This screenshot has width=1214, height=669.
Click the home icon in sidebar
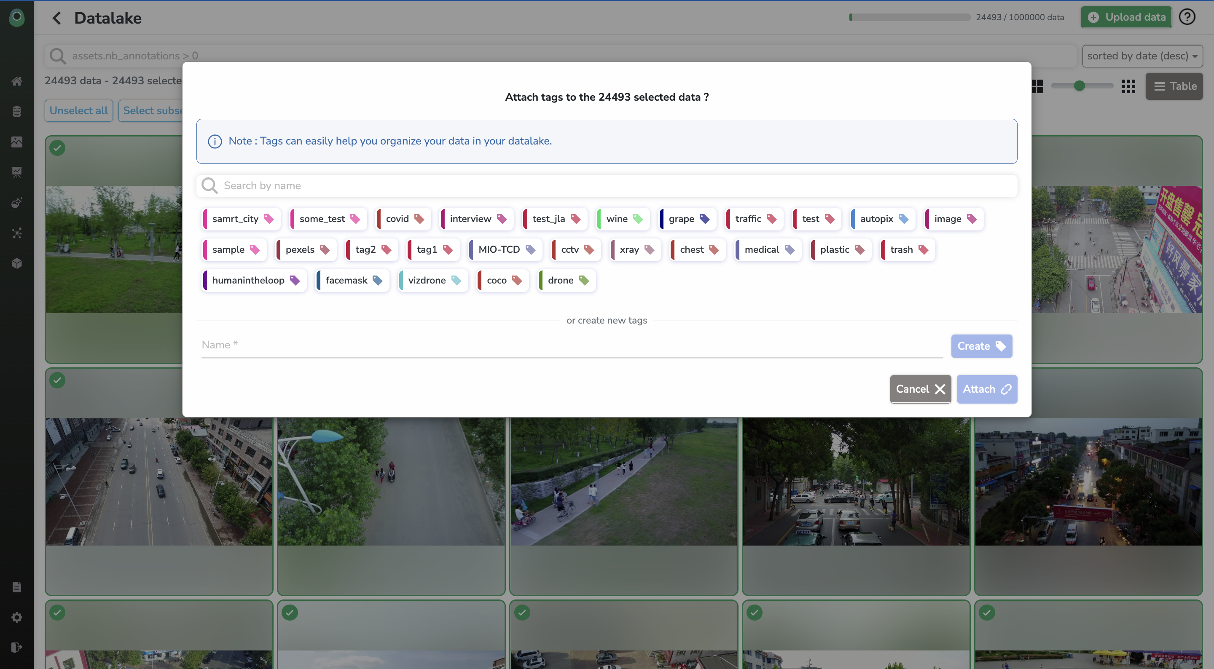(x=17, y=81)
